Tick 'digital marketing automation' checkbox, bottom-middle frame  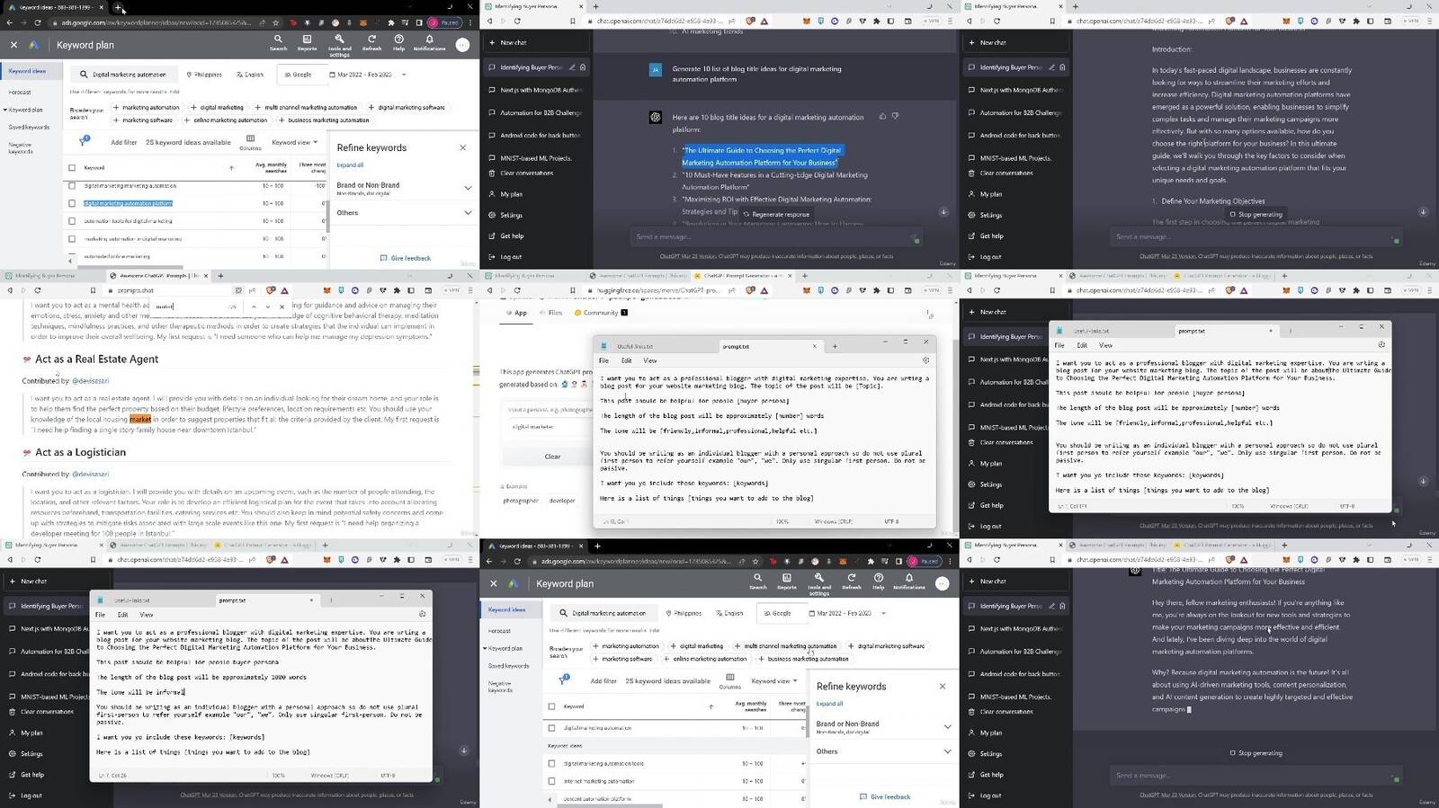point(551,728)
